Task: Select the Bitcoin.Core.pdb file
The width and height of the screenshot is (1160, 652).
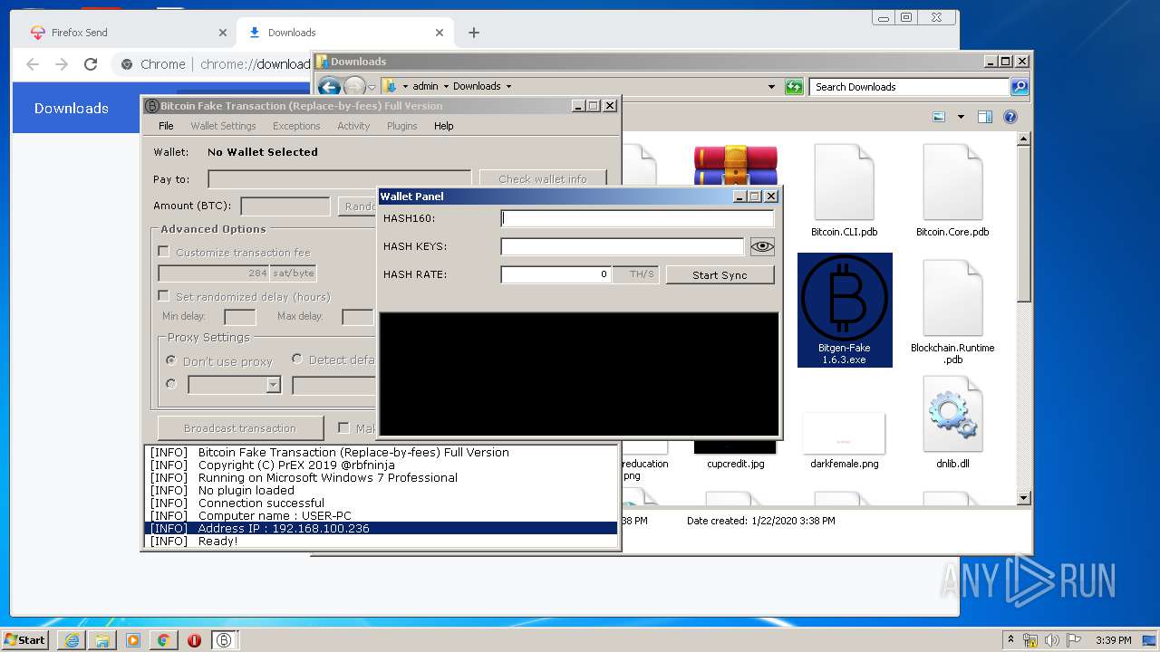Action: tap(952, 191)
